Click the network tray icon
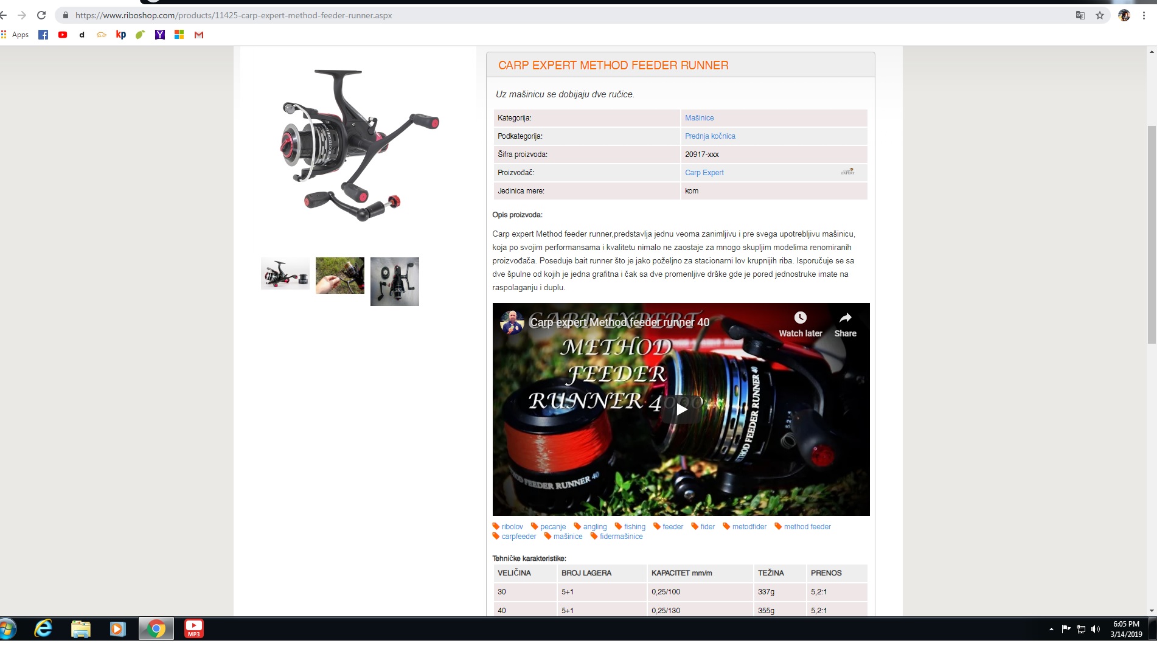This screenshot has width=1168, height=657. (1081, 629)
